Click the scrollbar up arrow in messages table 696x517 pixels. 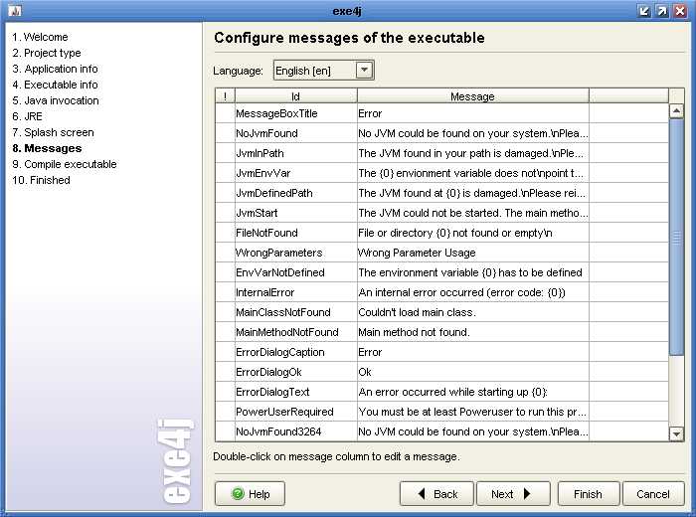click(676, 111)
